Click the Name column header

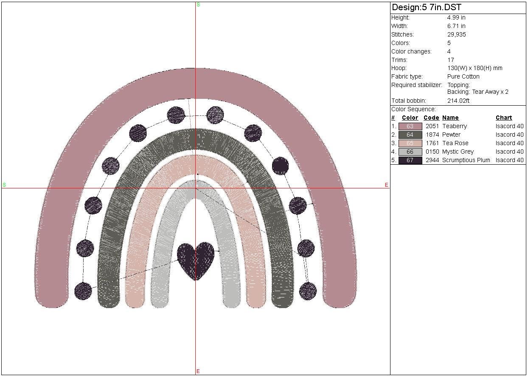[x=450, y=118]
